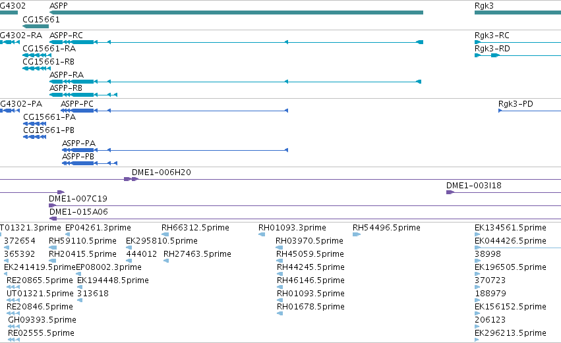Image resolution: width=561 pixels, height=343 pixels.
Task: Select the CG15661-RB transcript label
Action: click(x=49, y=62)
